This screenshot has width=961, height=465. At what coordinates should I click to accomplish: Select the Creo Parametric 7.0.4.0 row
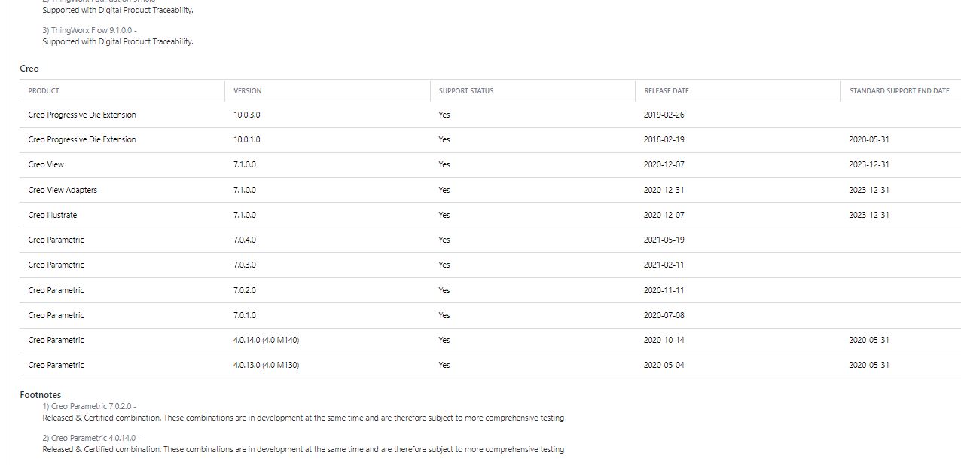tap(54, 240)
